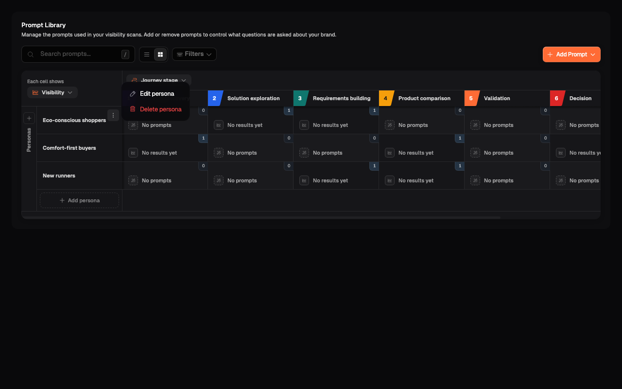This screenshot has width=622, height=389.
Task: Click the Validation stage header
Action: (x=507, y=98)
